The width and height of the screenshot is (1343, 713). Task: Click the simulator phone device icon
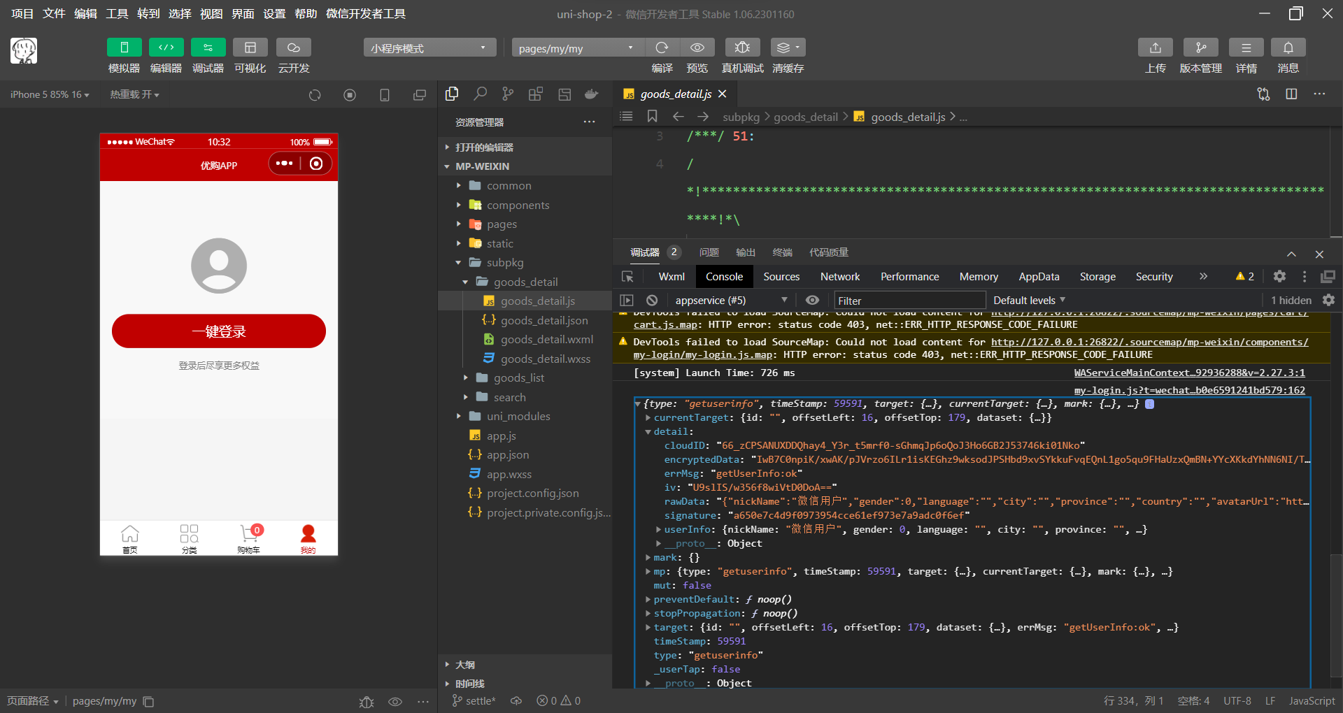(385, 95)
